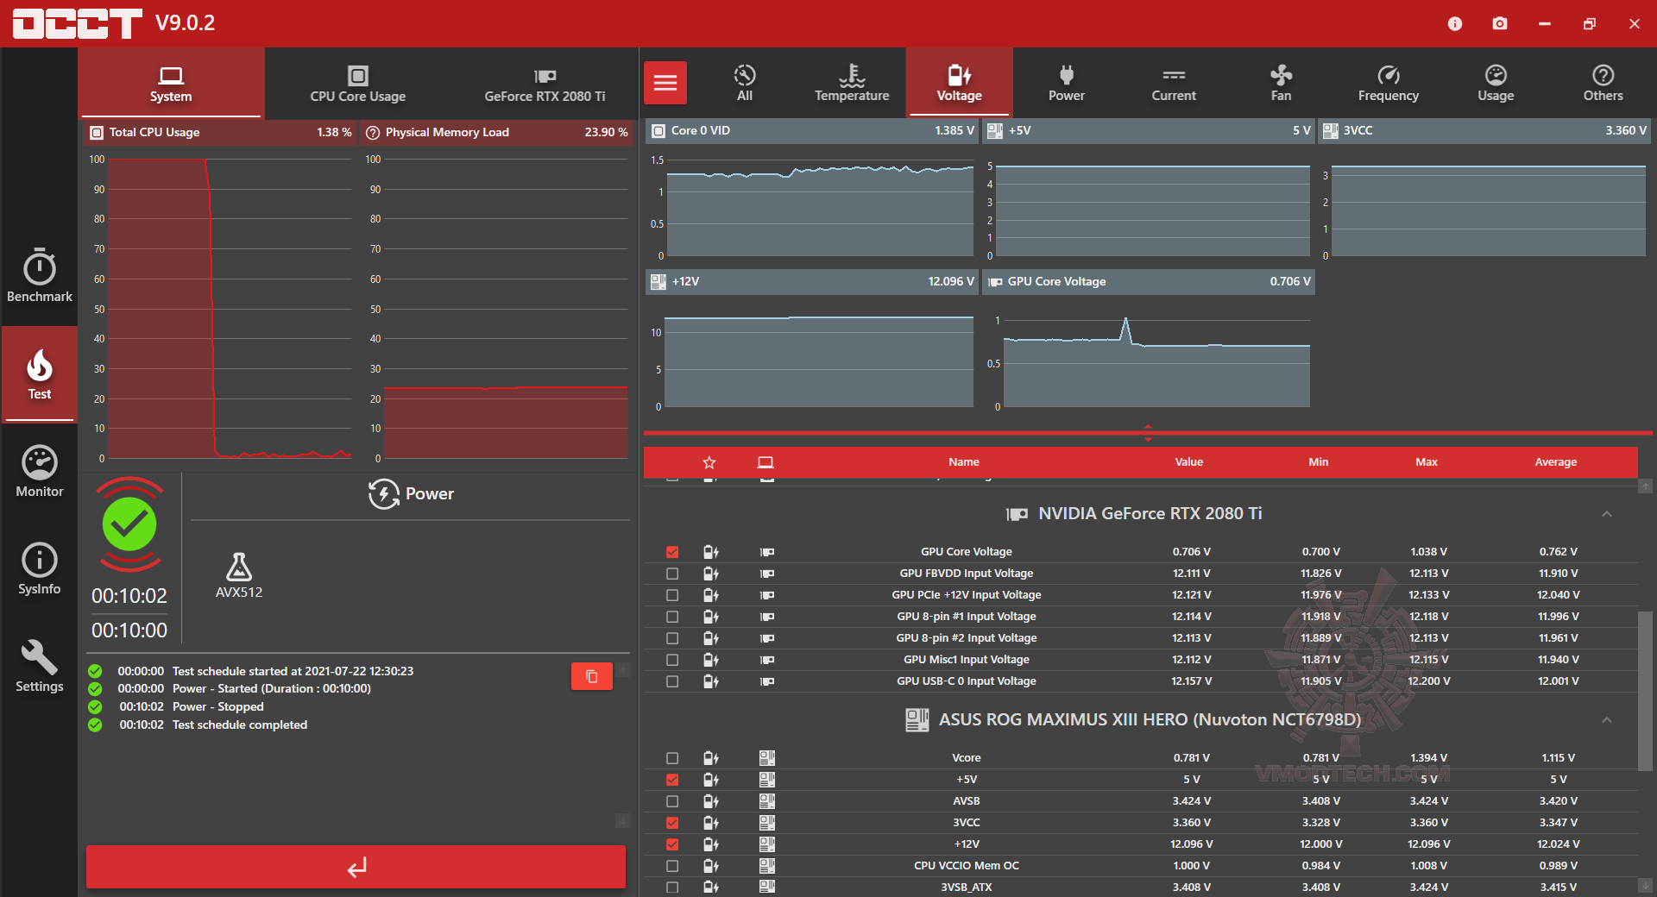Viewport: 1657px width, 897px height.
Task: Click the red hamburger menu button
Action: point(665,83)
